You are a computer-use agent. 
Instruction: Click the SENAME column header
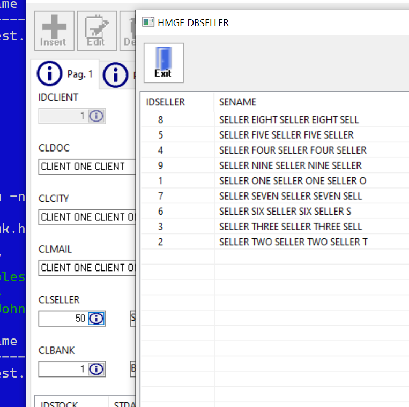(311, 102)
